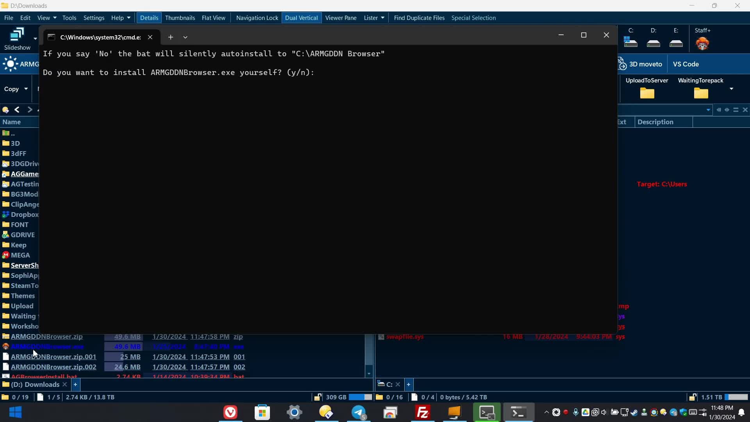Click the E: drive icon
This screenshot has height=422, width=750.
click(676, 43)
